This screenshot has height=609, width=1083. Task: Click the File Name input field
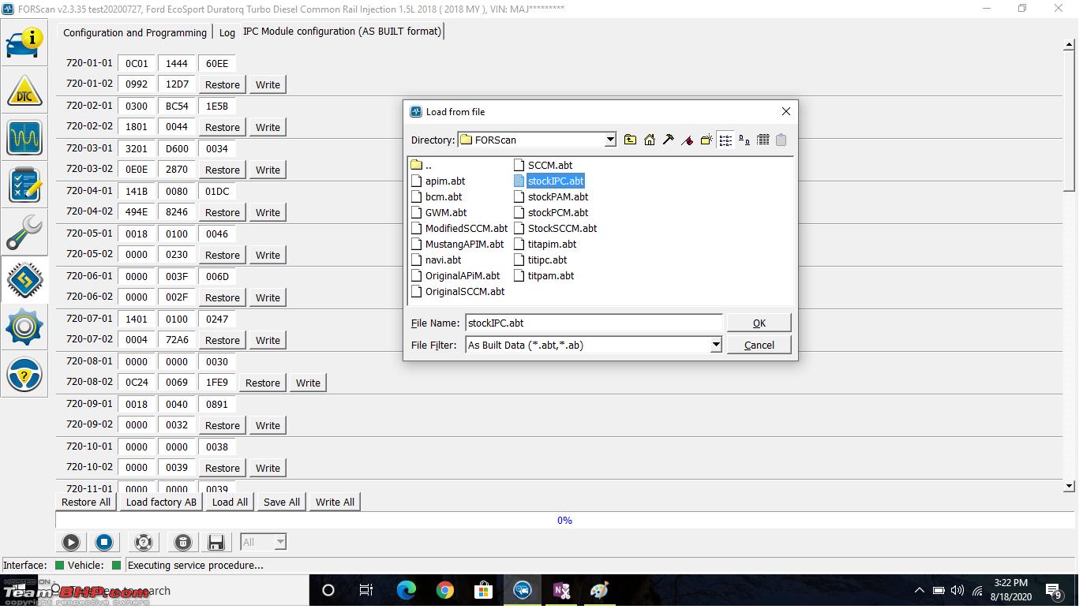(594, 323)
